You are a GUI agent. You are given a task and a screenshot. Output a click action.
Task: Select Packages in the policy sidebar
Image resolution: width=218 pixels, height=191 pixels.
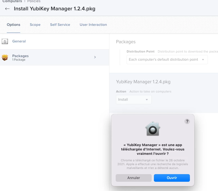55,57
